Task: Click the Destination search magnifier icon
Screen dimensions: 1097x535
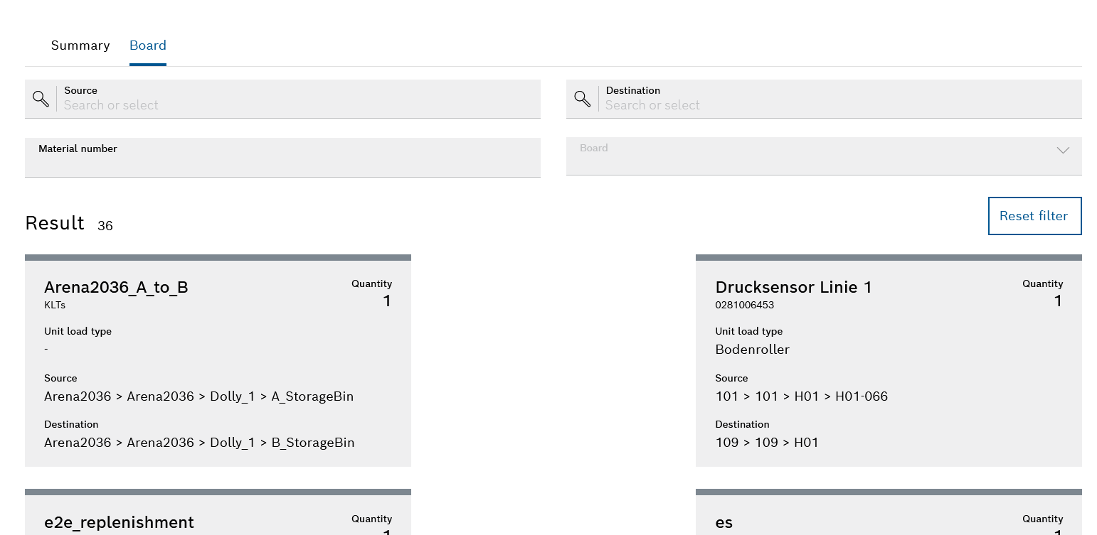Action: (x=582, y=99)
